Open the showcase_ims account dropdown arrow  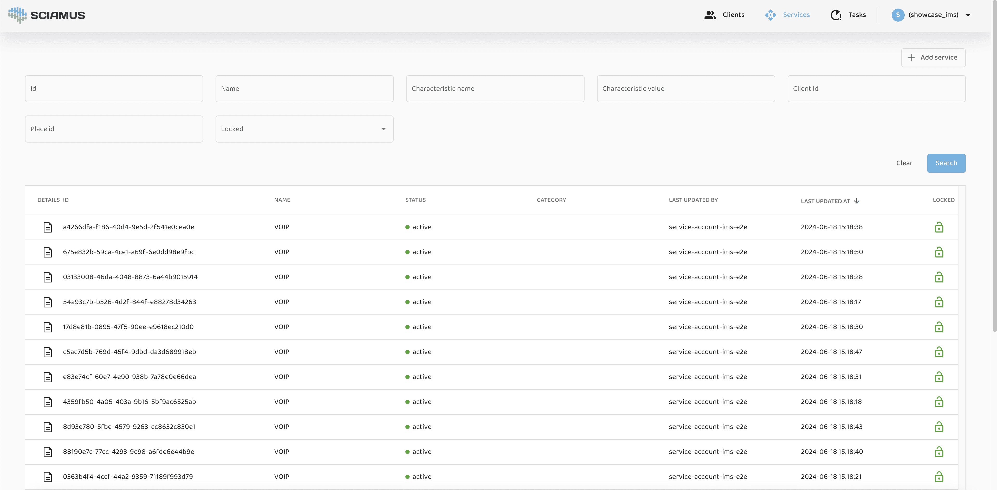(968, 15)
